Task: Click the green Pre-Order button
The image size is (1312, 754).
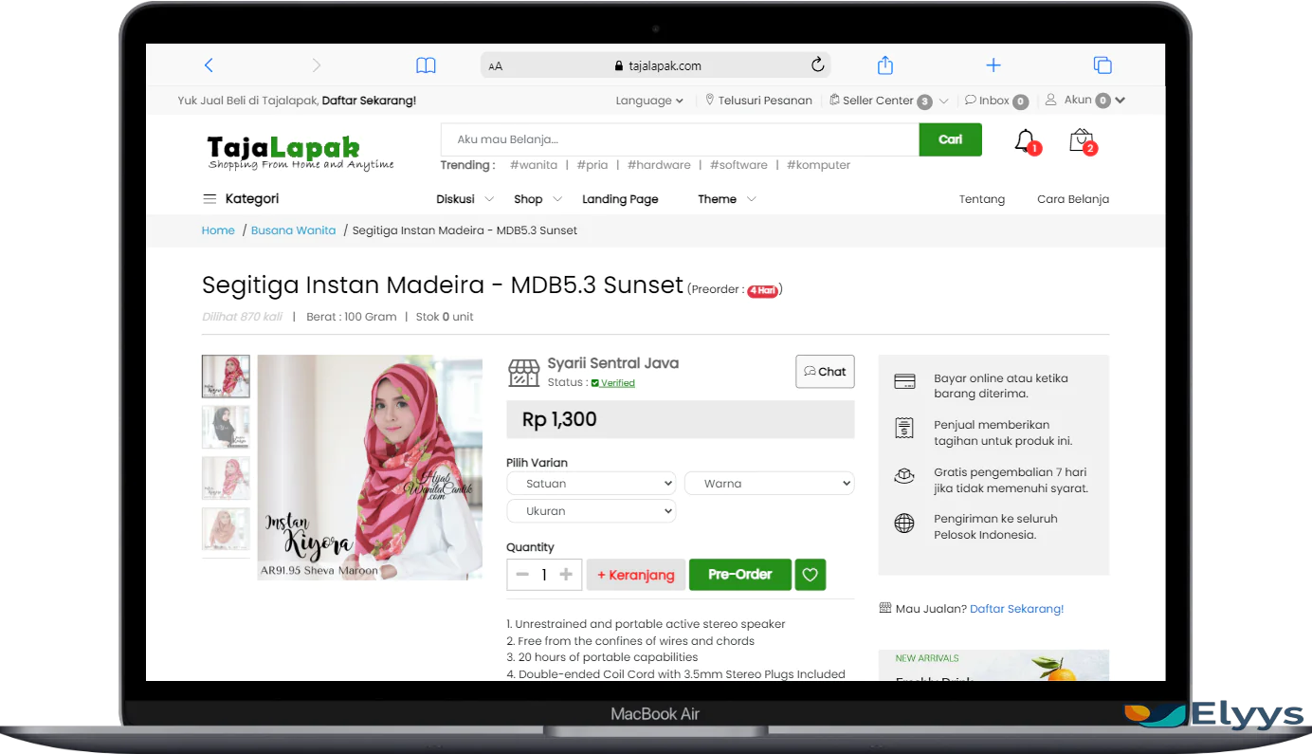Action: (740, 575)
